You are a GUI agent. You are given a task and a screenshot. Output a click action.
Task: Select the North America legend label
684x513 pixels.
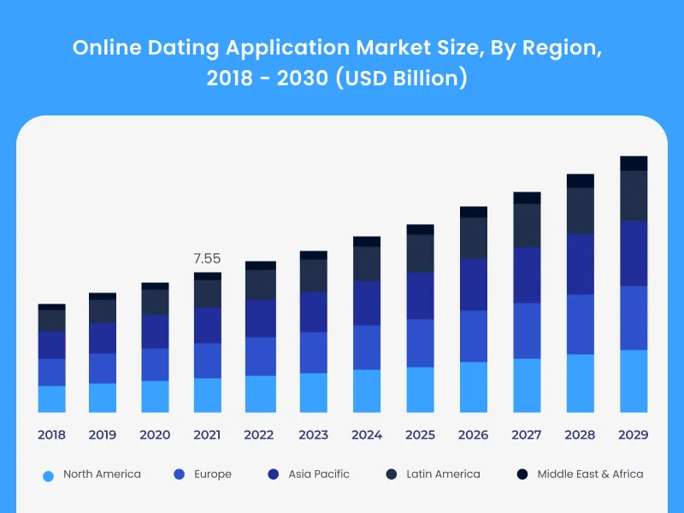pyautogui.click(x=102, y=475)
